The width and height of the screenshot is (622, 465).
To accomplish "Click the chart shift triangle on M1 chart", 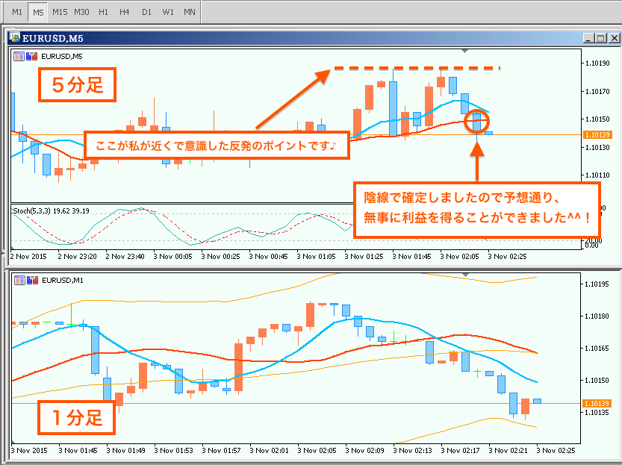I will (465, 275).
